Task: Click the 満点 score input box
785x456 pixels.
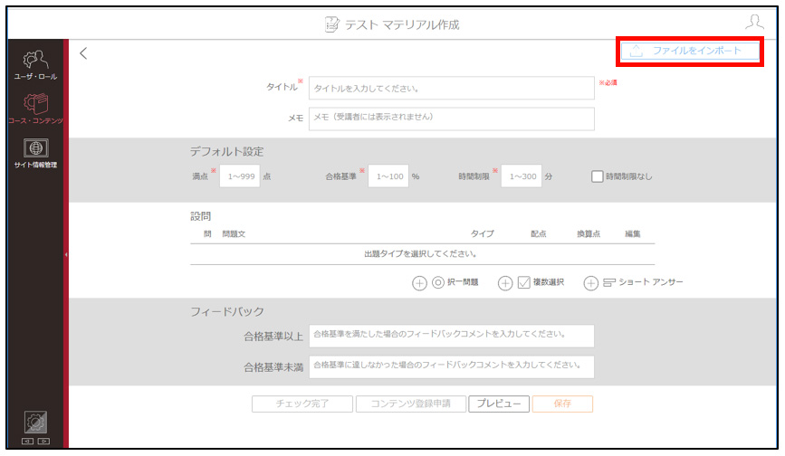Action: pos(240,176)
